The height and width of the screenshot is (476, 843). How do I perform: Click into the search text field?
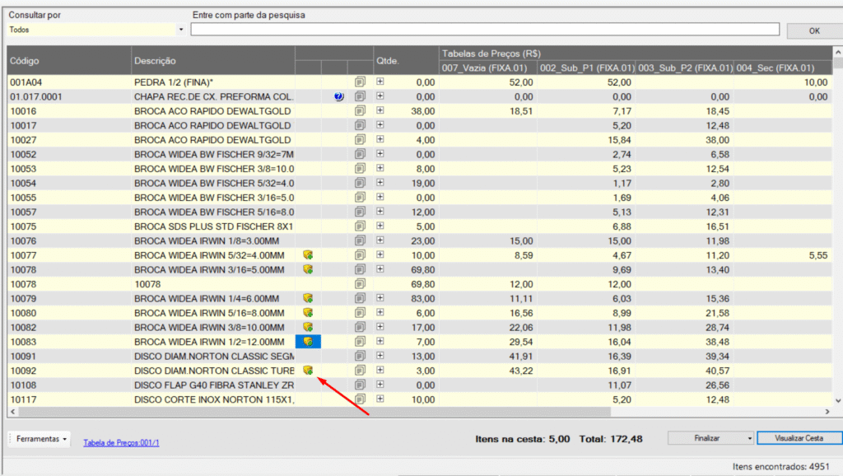(484, 30)
